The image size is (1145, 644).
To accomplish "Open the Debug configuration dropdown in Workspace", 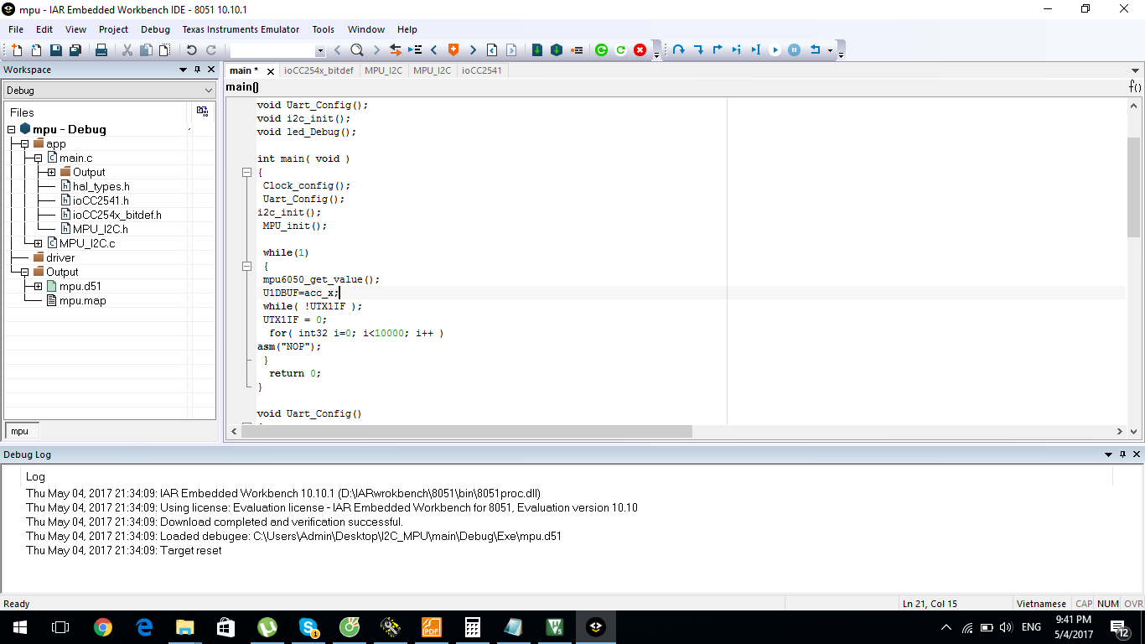I will tap(209, 91).
